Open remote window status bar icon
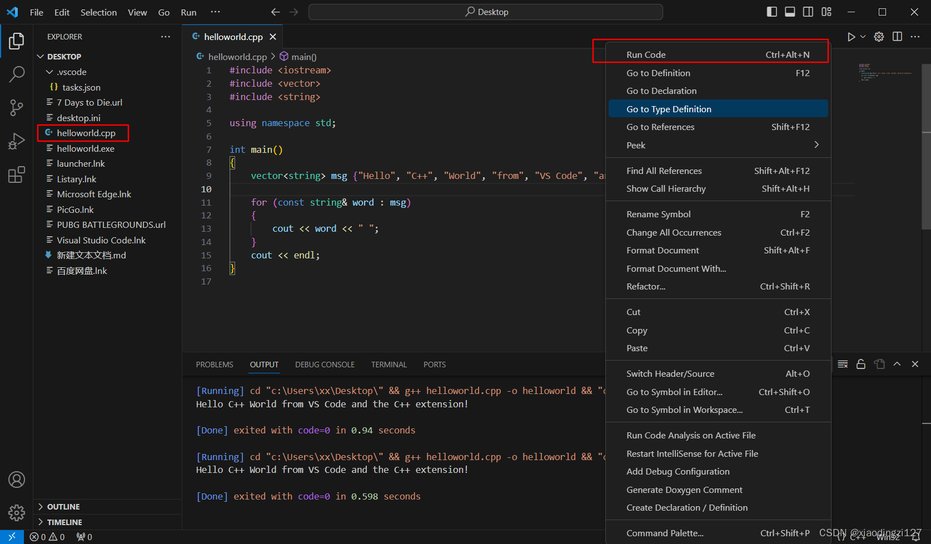 (12, 537)
